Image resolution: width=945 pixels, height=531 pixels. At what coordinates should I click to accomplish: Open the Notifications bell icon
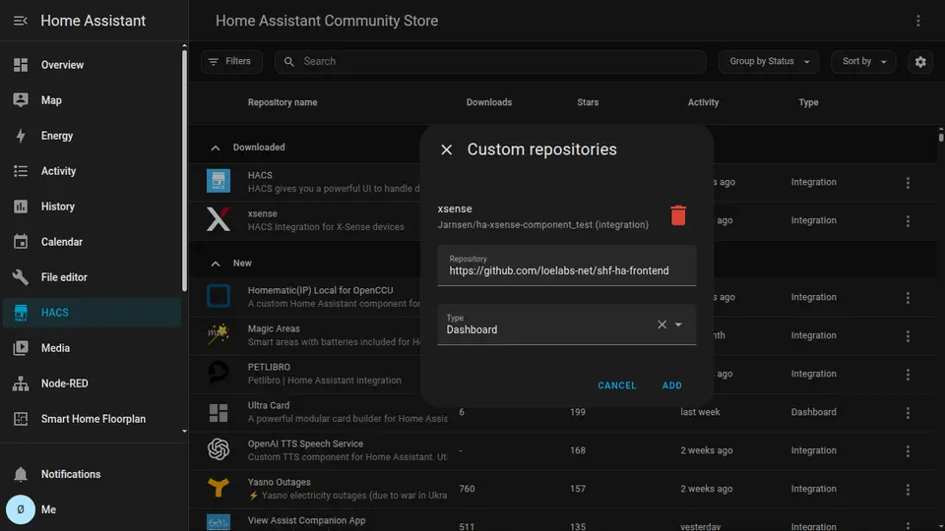point(21,474)
